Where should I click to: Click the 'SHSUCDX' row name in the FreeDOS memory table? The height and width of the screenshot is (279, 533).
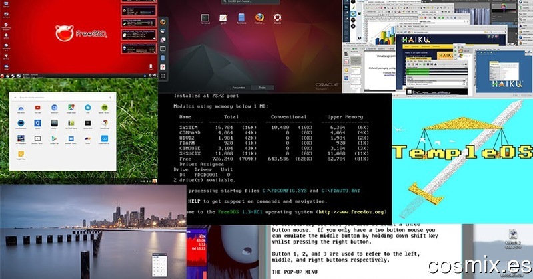190,153
